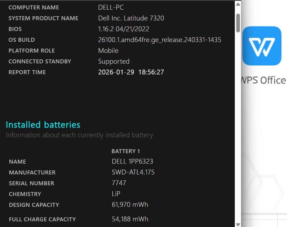
Task: Click the BATTERY 1 column header
Action: pos(126,151)
